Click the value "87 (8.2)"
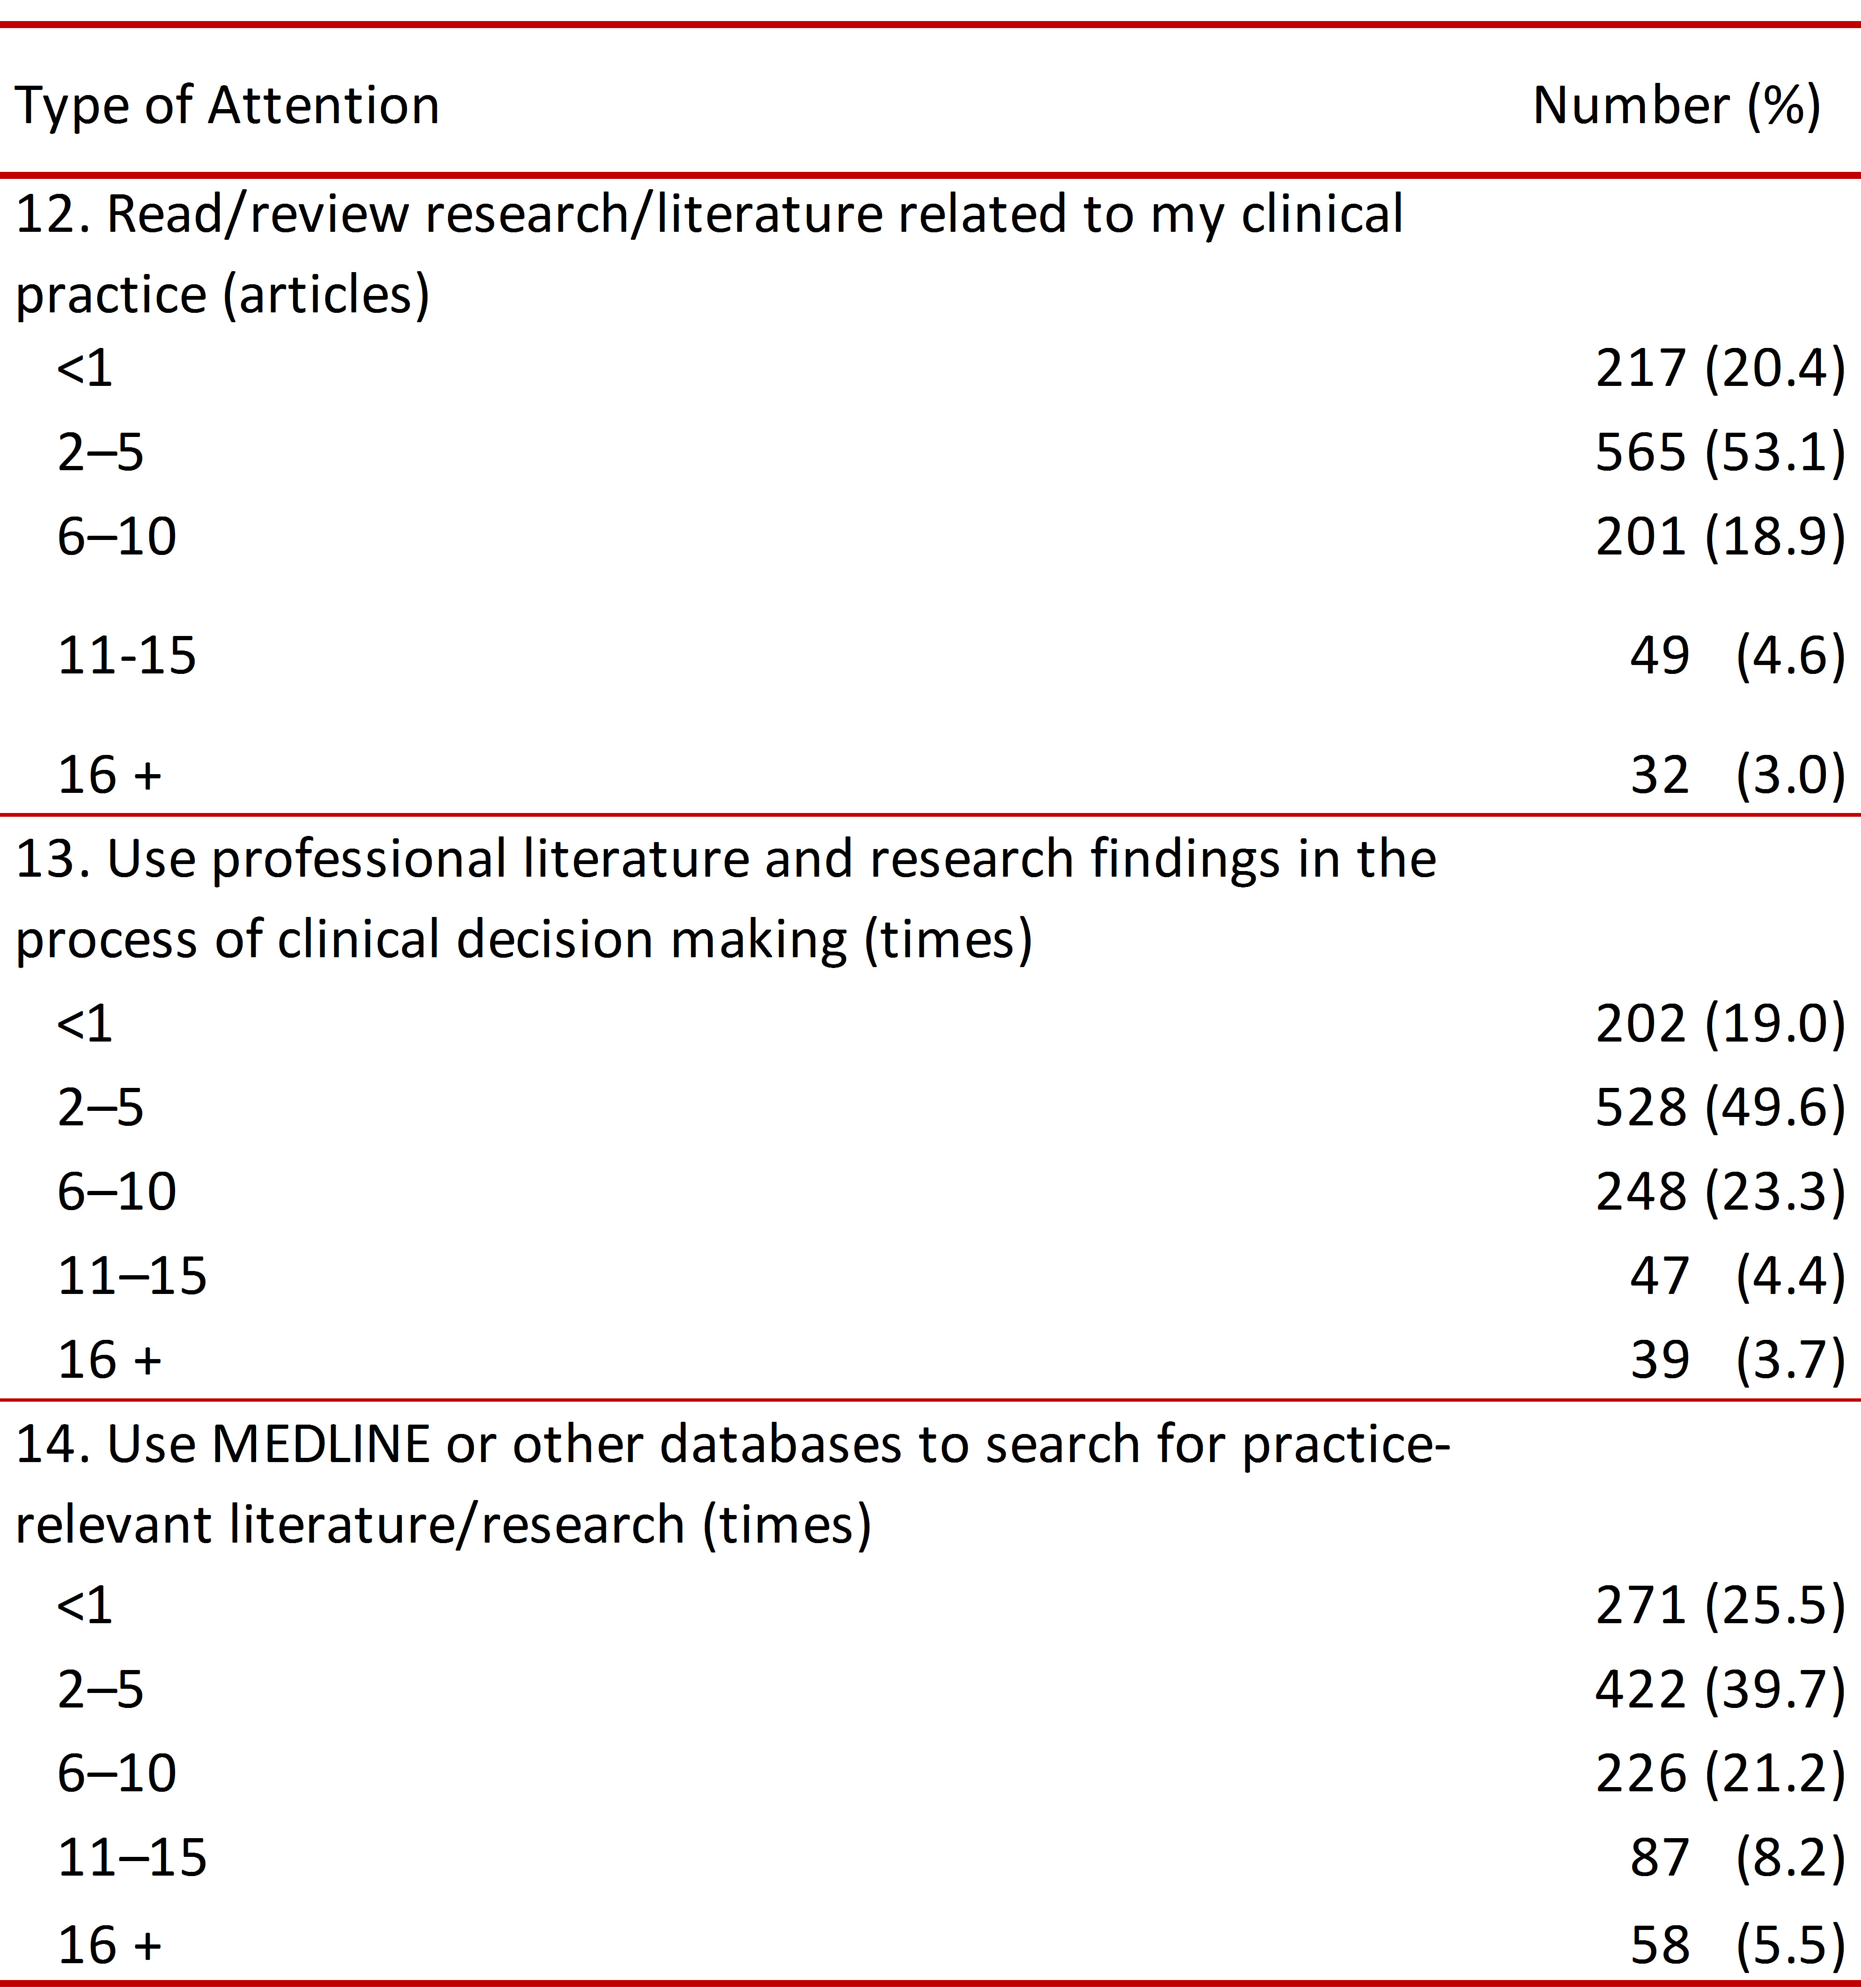 (x=1736, y=1857)
